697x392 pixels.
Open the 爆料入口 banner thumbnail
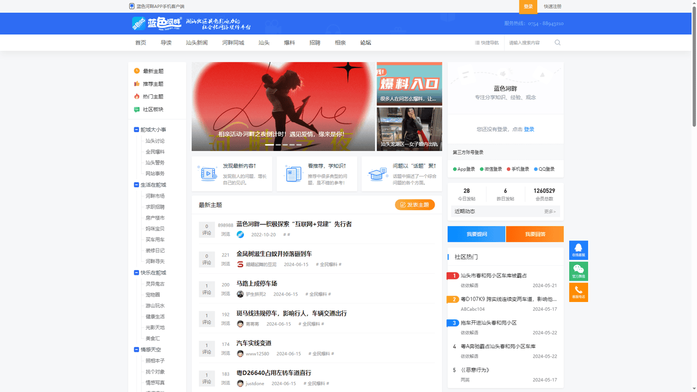tap(409, 84)
